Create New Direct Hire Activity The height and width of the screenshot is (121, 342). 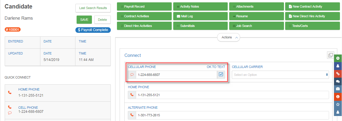[313, 16]
